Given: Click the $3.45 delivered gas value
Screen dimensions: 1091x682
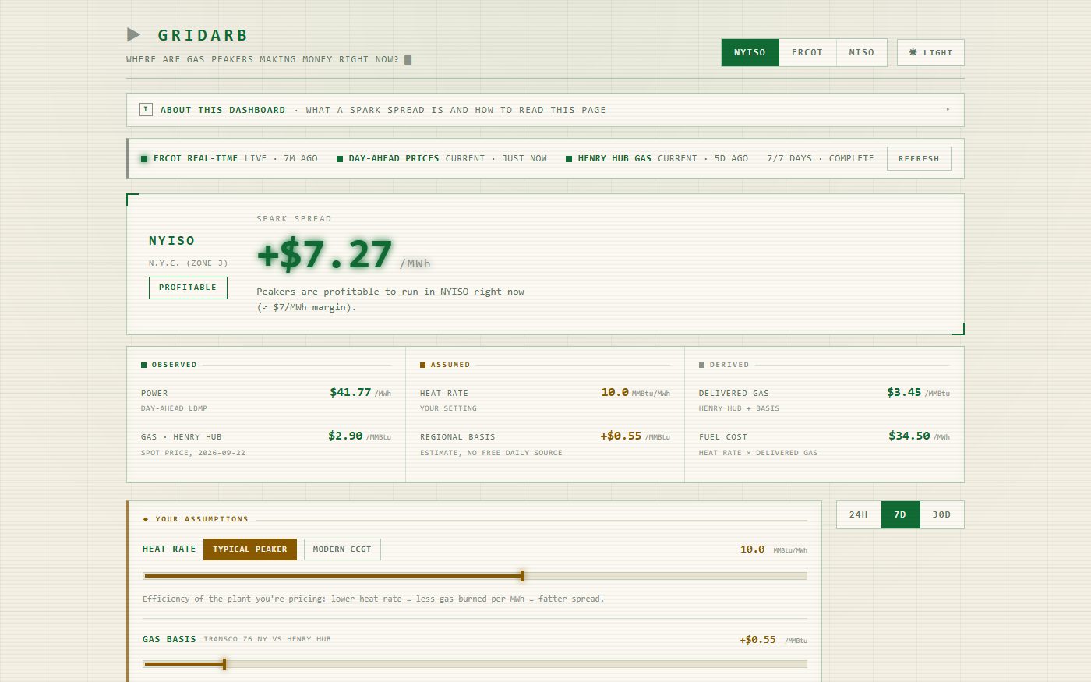Looking at the screenshot, I should pyautogui.click(x=904, y=392).
